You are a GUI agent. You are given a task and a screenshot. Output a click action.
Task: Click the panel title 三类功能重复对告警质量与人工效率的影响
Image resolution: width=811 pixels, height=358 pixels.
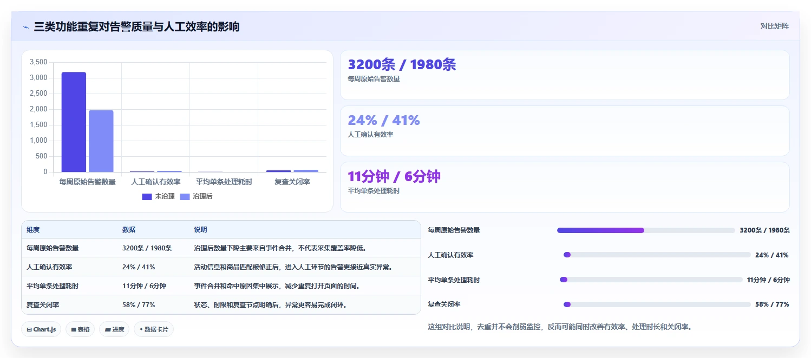tap(136, 27)
